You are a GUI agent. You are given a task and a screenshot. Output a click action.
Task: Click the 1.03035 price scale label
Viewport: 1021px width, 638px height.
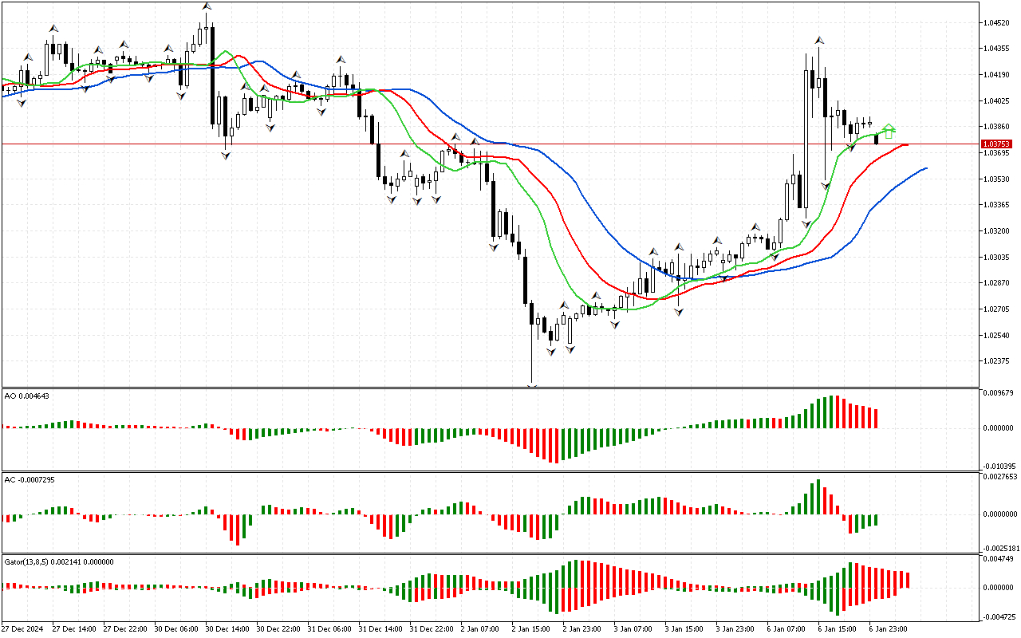pos(997,258)
